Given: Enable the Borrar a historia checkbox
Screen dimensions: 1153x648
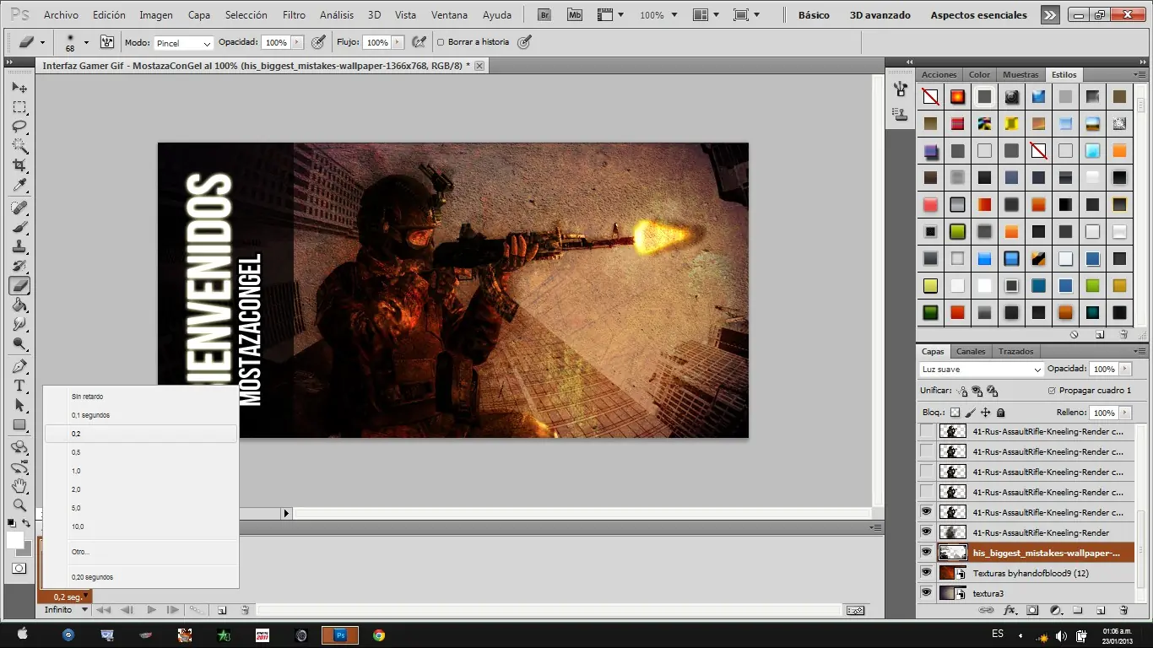Looking at the screenshot, I should point(441,42).
